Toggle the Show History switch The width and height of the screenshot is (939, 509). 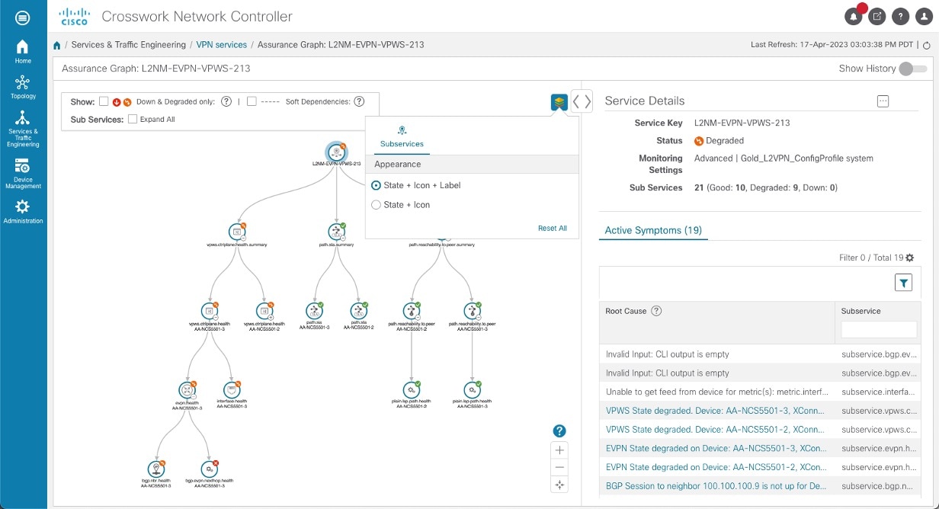click(x=912, y=69)
